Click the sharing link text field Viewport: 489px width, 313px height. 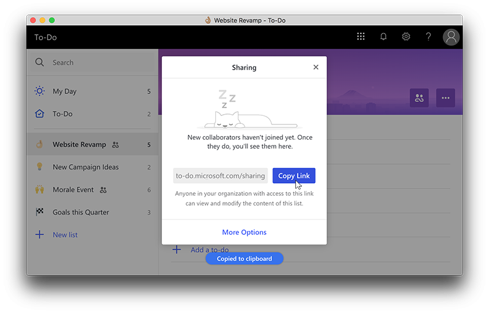tap(220, 176)
